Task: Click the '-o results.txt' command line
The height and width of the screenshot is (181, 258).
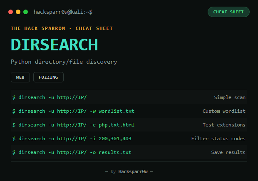Action: point(72,152)
